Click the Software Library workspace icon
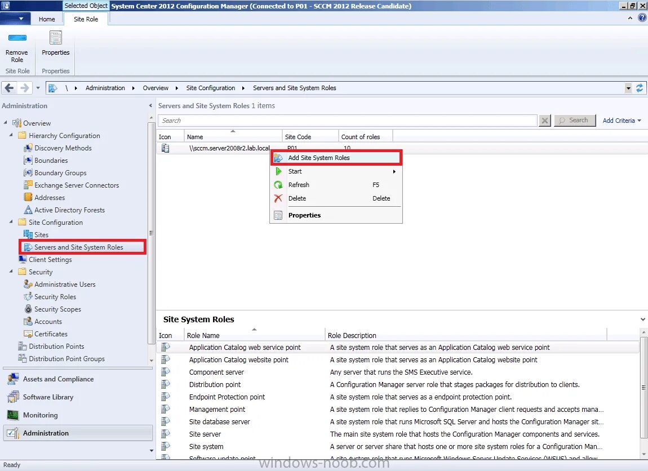Screen dimensions: 648x471 (x=13, y=397)
